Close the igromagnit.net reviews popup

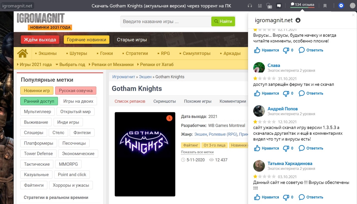(353, 15)
